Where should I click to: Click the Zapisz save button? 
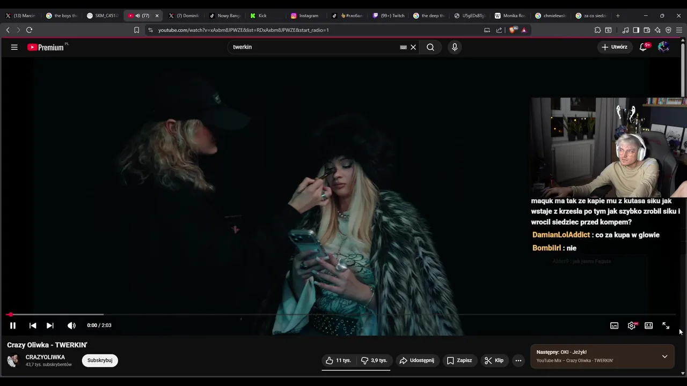(x=459, y=360)
